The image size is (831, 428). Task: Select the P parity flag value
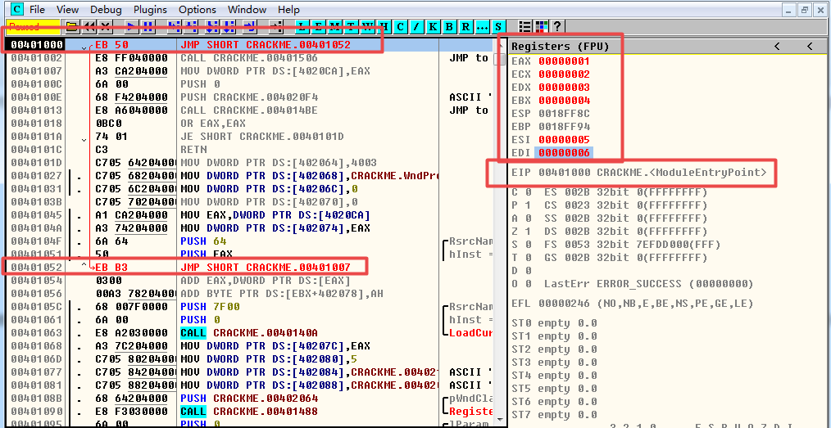pos(529,205)
